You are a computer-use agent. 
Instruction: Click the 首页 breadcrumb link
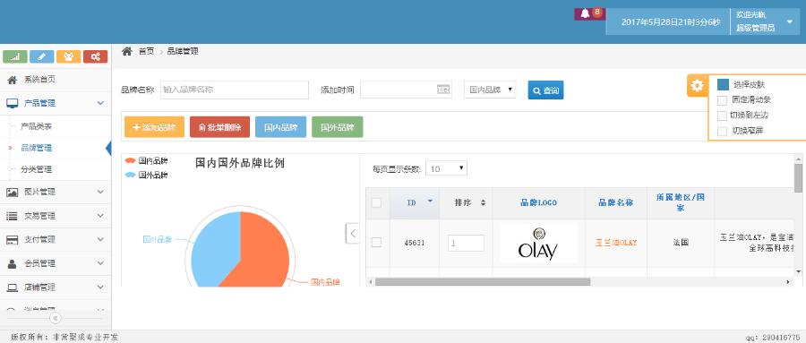click(146, 51)
